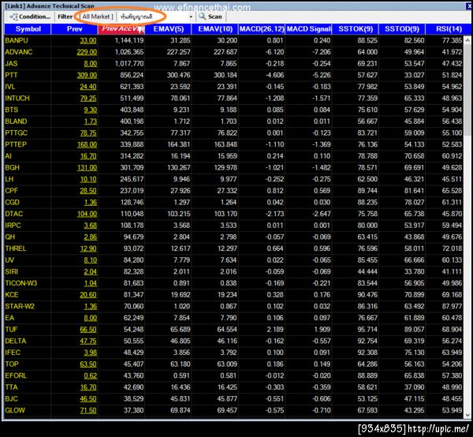The width and height of the screenshot is (473, 437).
Task: Click SIRI EMAV(5) value 2.011
Action: (181, 271)
